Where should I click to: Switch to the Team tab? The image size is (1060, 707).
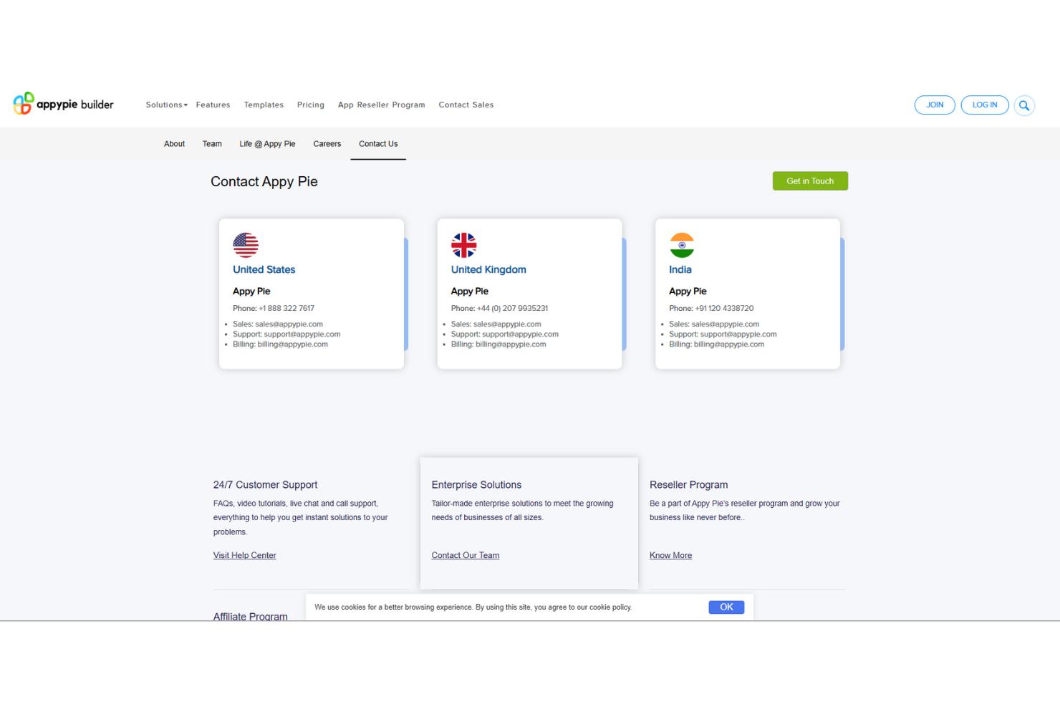click(x=212, y=144)
